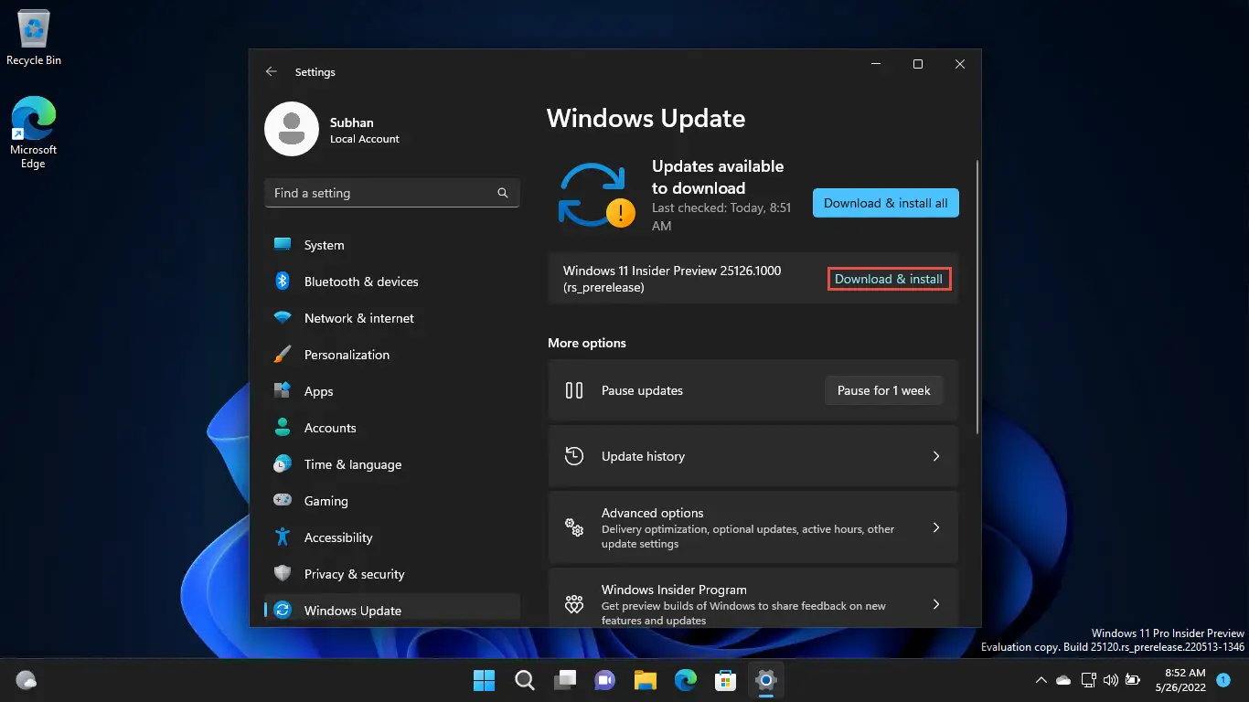This screenshot has height=702, width=1249.
Task: Select Bluetooth & devices in the sidebar
Action: (x=392, y=282)
